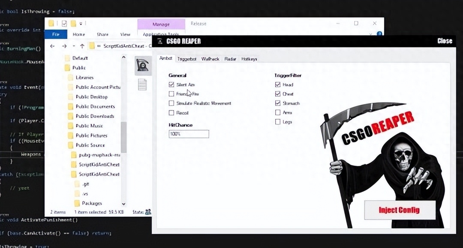Click the folder icon in Explorer's quick access toolbar
The image size is (463, 248).
click(x=51, y=23)
